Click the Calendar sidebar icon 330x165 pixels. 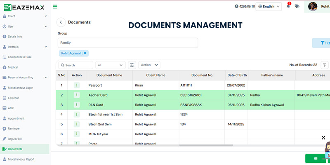coord(5,98)
